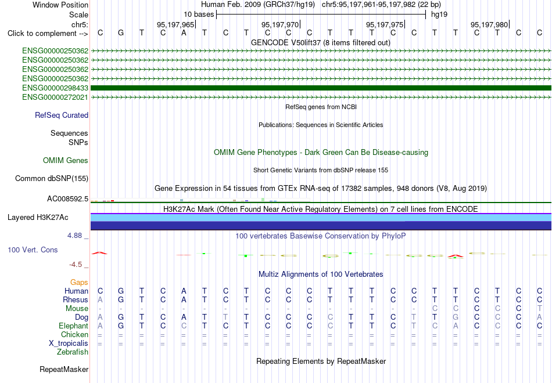Open the ENSG00000298433 gene label
552x383 pixels.
(55, 88)
